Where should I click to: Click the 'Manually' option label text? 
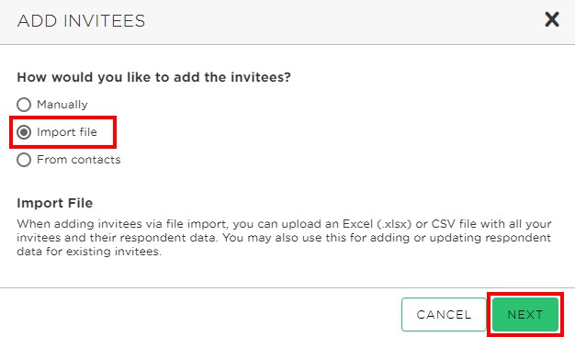[62, 105]
